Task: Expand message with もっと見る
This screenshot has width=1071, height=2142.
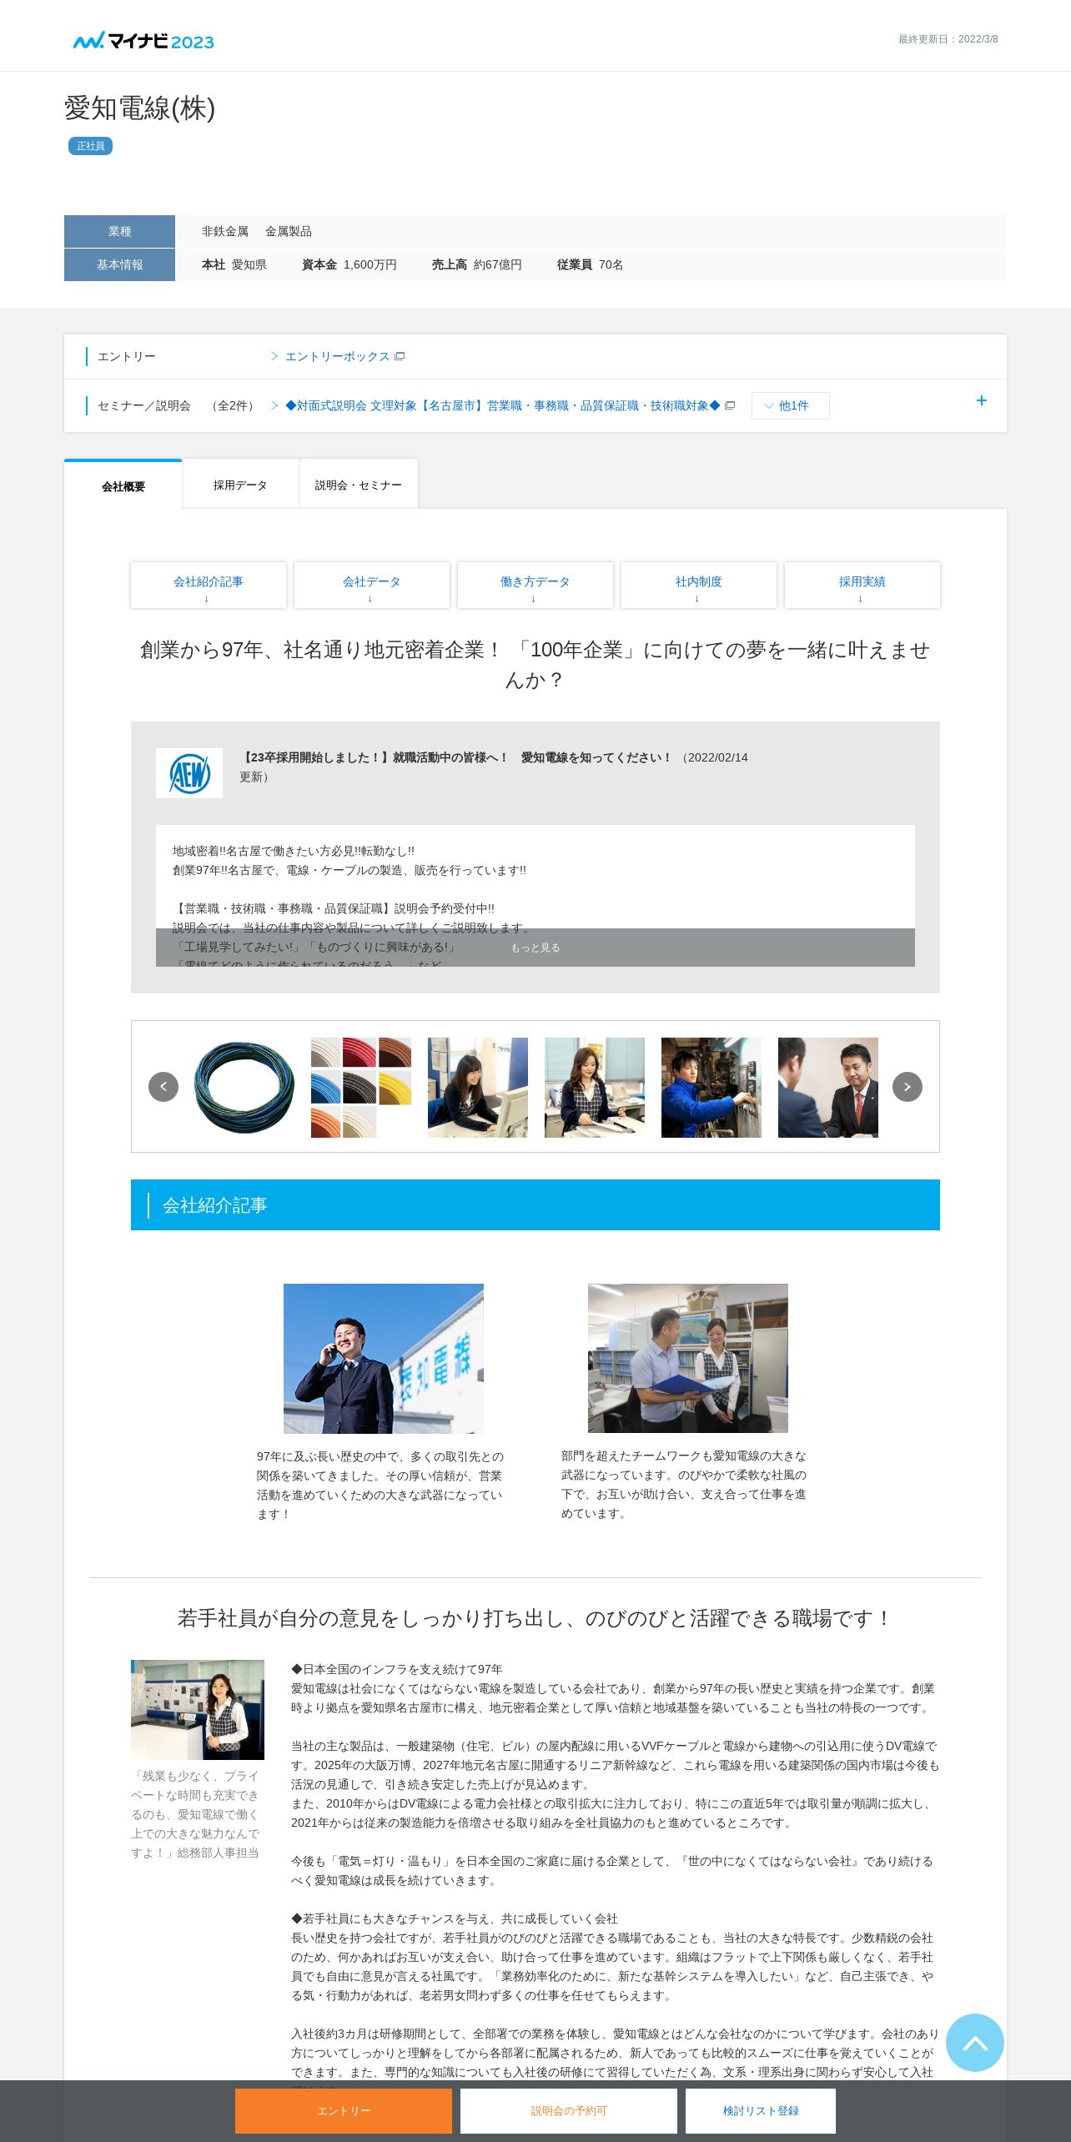Action: click(x=535, y=948)
